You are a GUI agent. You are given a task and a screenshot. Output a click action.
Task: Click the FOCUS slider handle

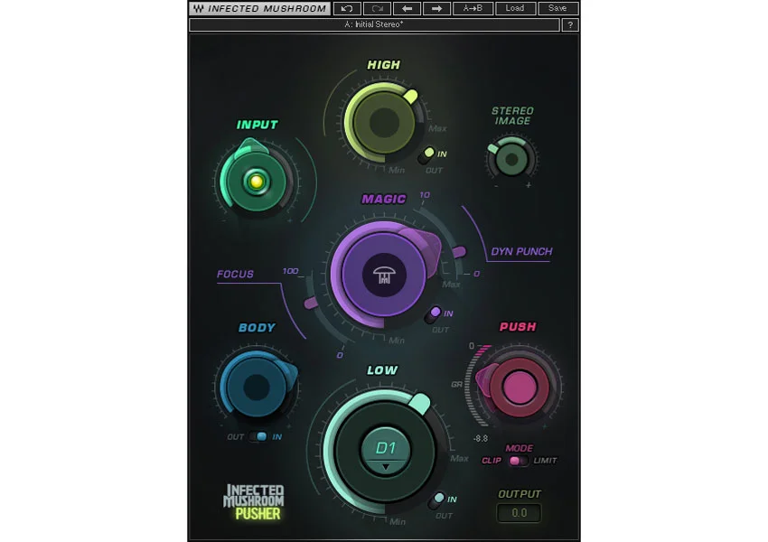point(311,304)
